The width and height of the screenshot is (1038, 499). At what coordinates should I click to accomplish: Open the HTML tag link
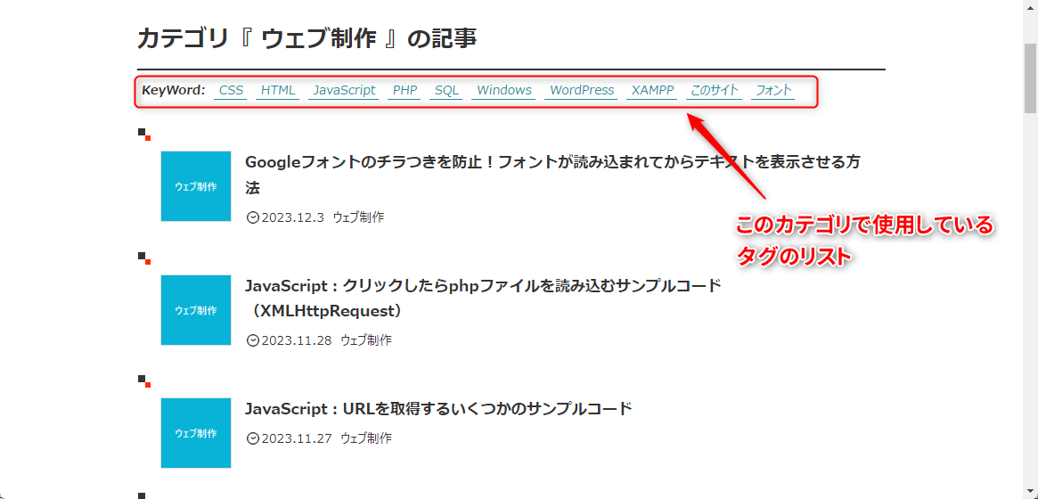coord(278,90)
